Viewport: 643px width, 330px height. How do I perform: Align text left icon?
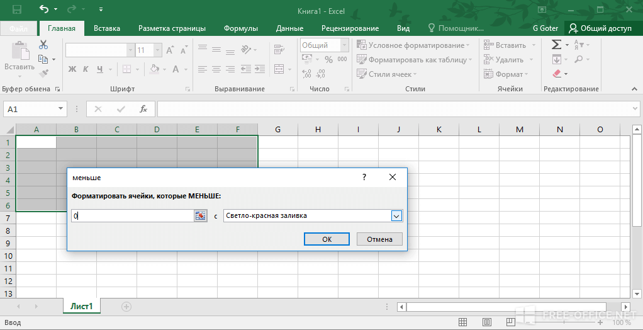(x=202, y=69)
